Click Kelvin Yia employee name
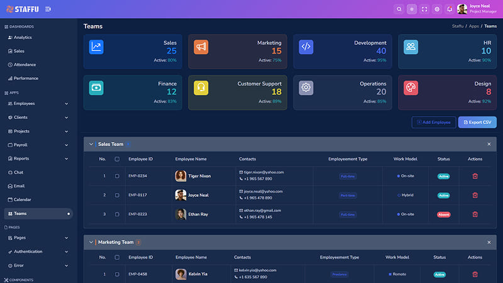503x283 pixels. [x=198, y=274]
